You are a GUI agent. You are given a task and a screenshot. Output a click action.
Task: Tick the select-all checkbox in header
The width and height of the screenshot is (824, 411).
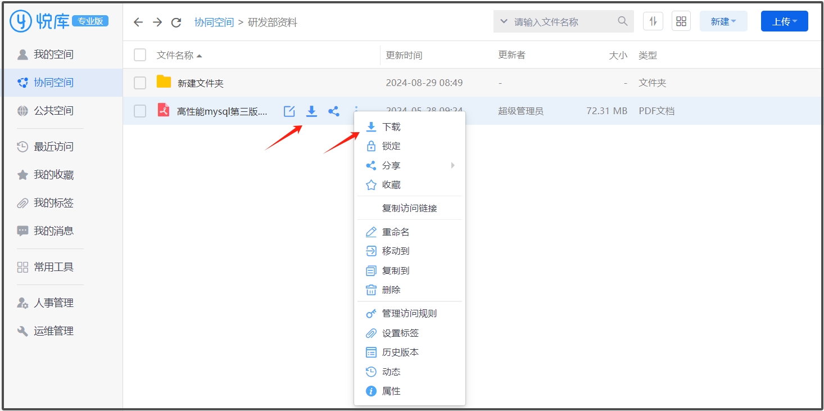click(x=140, y=55)
